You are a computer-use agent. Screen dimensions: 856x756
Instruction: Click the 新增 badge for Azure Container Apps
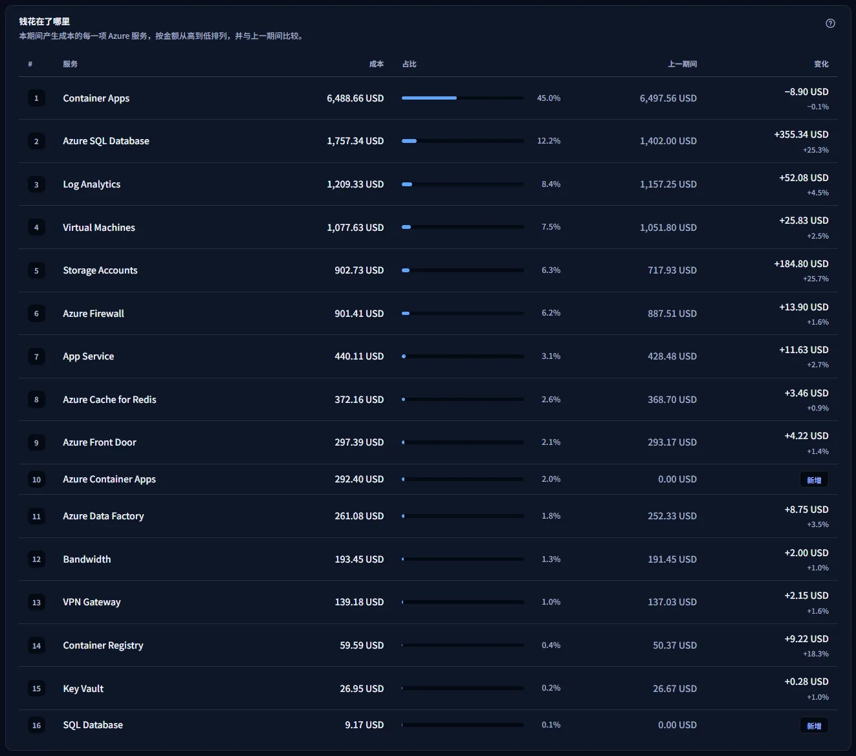[814, 480]
